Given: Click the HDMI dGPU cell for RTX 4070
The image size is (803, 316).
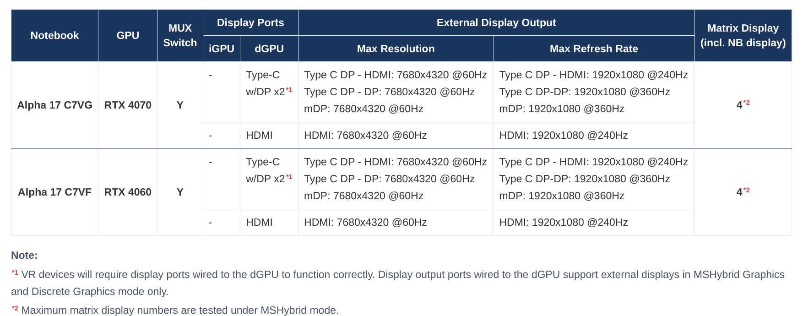Looking at the screenshot, I should coord(269,135).
